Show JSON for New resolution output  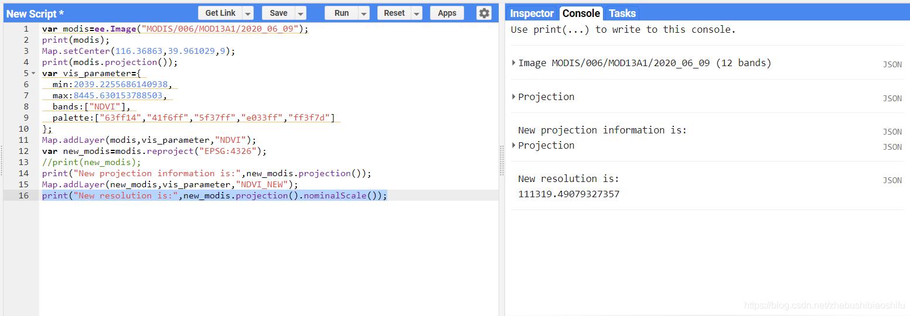[892, 180]
